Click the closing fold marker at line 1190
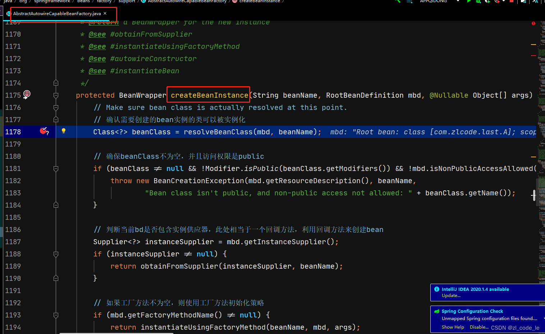Screen dimensions: 545x334 pos(56,278)
